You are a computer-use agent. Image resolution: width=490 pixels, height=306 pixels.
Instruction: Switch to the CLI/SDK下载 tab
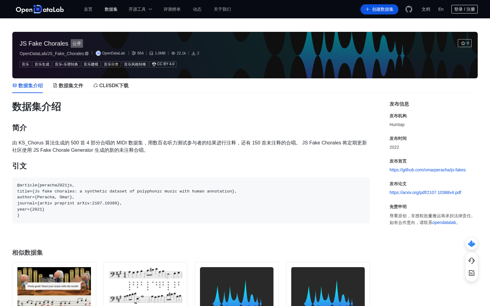point(111,86)
